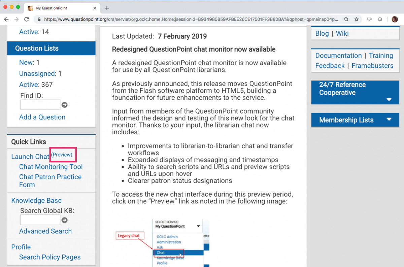
Task: Click in the Find ID input field
Action: click(x=40, y=105)
